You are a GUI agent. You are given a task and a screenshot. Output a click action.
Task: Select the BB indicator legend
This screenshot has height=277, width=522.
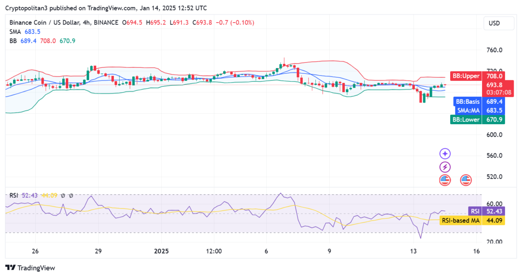pyautogui.click(x=13, y=41)
